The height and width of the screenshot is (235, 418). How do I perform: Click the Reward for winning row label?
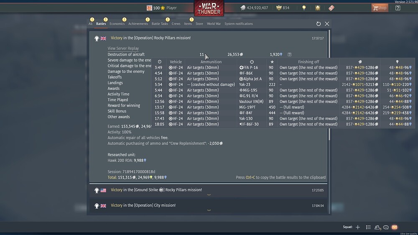click(x=124, y=105)
